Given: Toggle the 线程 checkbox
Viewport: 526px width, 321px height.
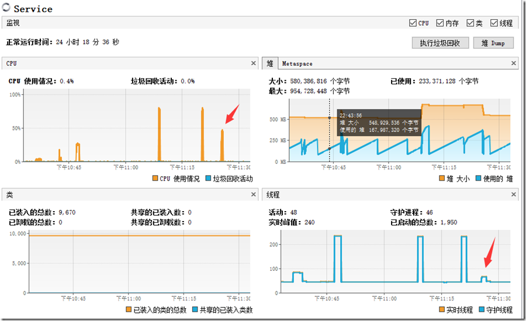Looking at the screenshot, I should coord(494,23).
